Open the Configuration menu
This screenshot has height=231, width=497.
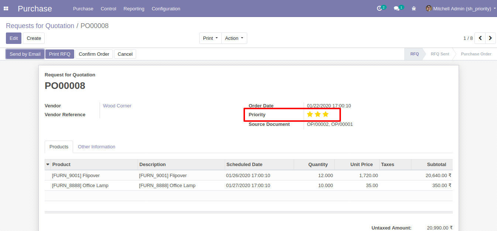click(166, 8)
